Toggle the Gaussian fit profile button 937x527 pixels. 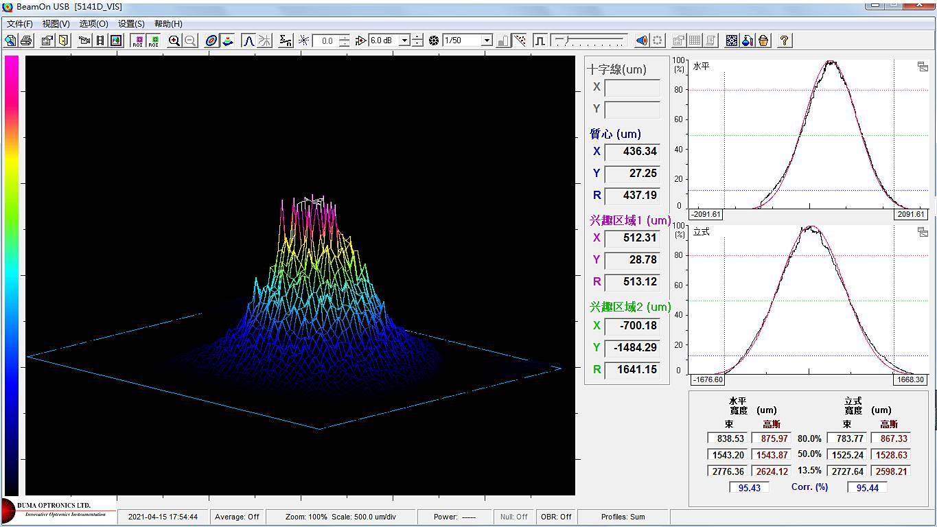[248, 40]
